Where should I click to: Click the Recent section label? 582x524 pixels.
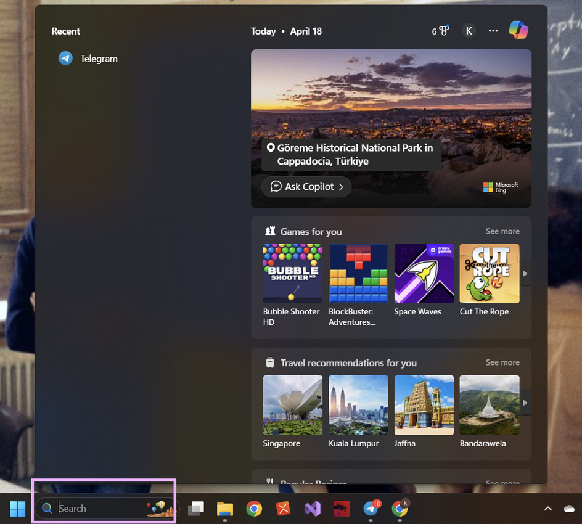click(66, 31)
